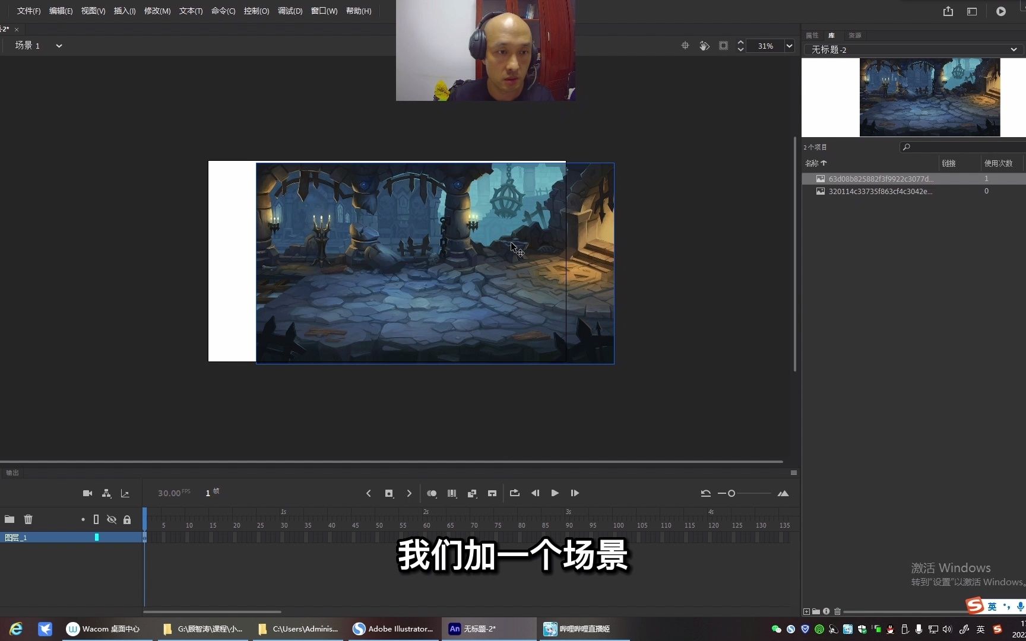Switch to the 属性 (Properties) tab

click(x=812, y=36)
